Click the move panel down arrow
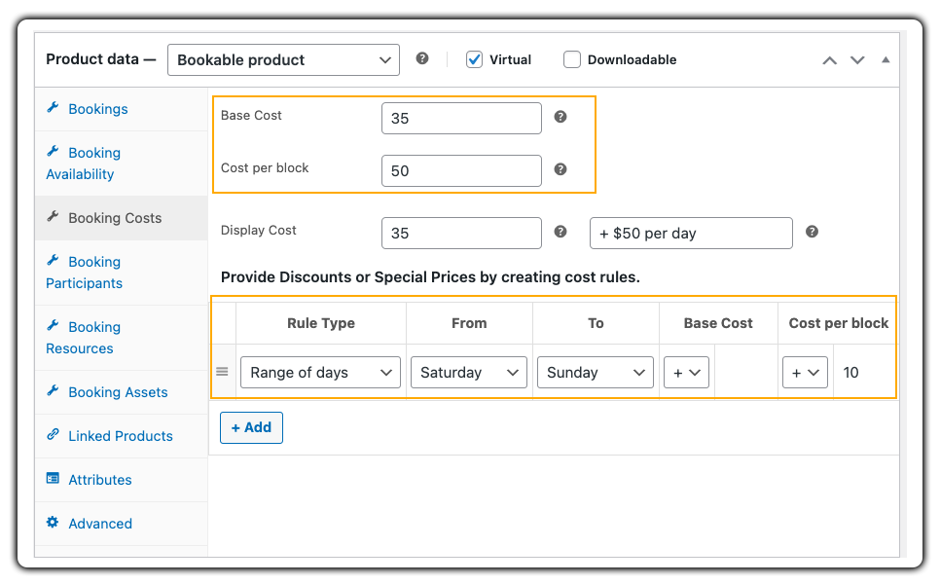 pyautogui.click(x=857, y=60)
